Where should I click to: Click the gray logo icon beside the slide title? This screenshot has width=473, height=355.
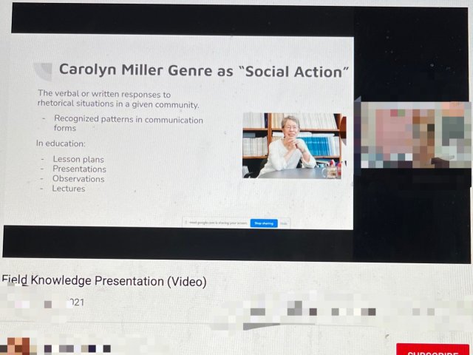tap(44, 71)
